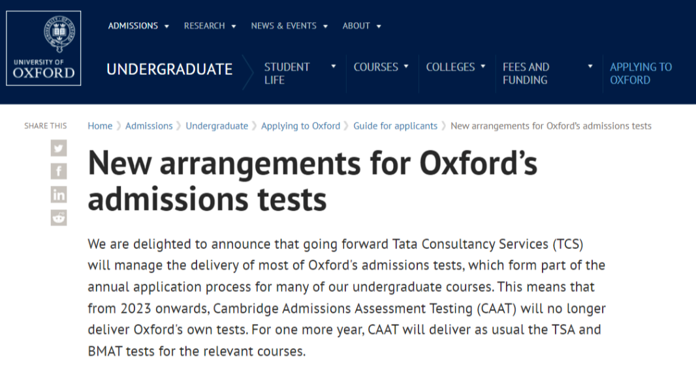696x369 pixels.
Task: Open Guide for applicants breadcrumb link
Action: click(x=395, y=126)
